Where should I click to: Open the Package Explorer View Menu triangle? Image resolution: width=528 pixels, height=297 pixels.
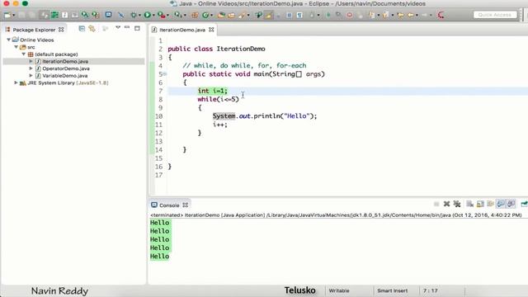[117, 27]
